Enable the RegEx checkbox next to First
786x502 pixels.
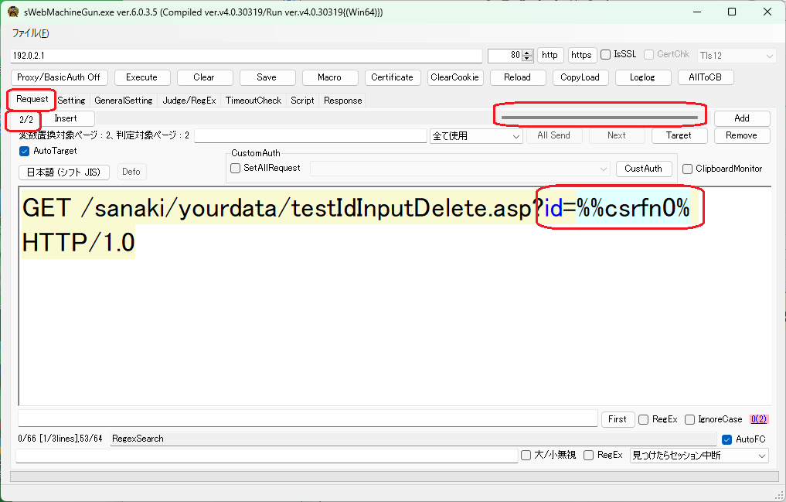point(644,419)
